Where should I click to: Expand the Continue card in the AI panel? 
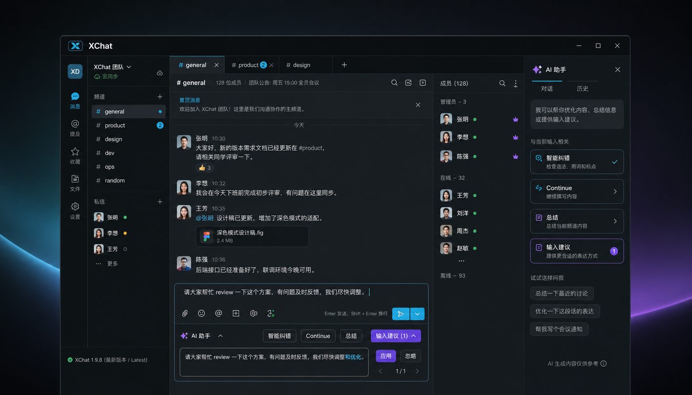[x=577, y=192]
